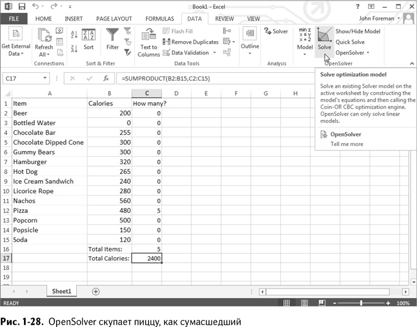Click the Help question mark icon
The image size is (417, 327).
[x=358, y=6]
